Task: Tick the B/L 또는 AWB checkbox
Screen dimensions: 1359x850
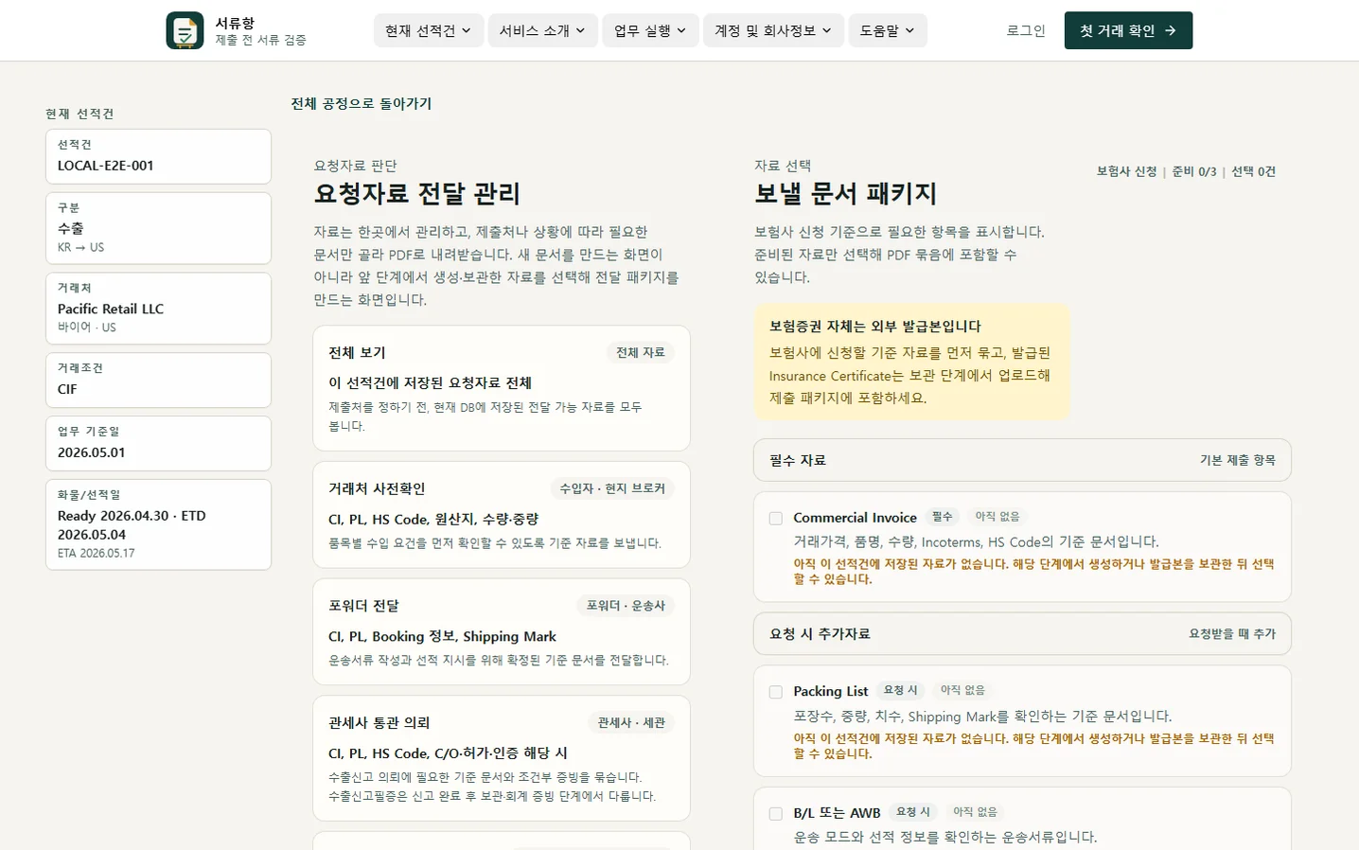Action: [776, 813]
